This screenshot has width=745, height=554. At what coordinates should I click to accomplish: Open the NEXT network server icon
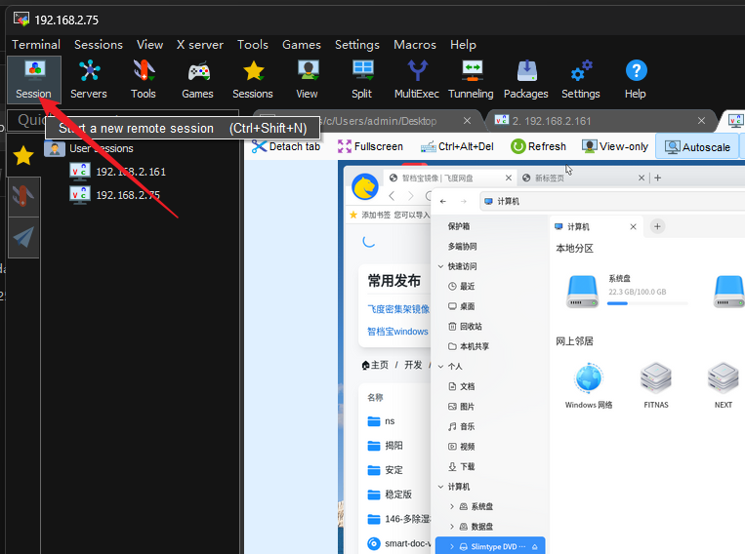[724, 378]
